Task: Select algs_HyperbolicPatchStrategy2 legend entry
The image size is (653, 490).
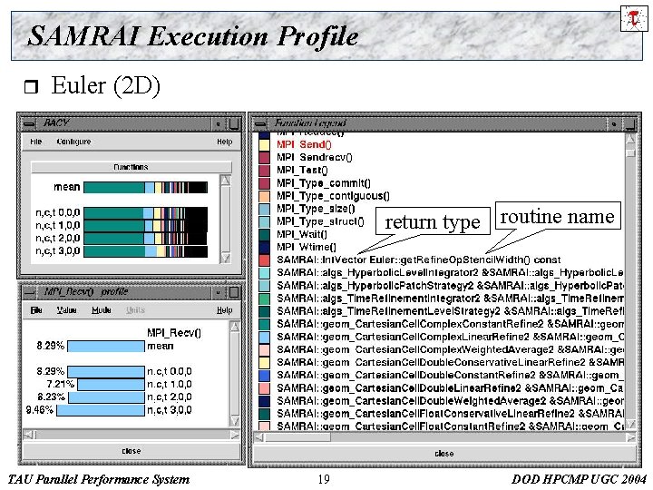Action: coord(450,286)
